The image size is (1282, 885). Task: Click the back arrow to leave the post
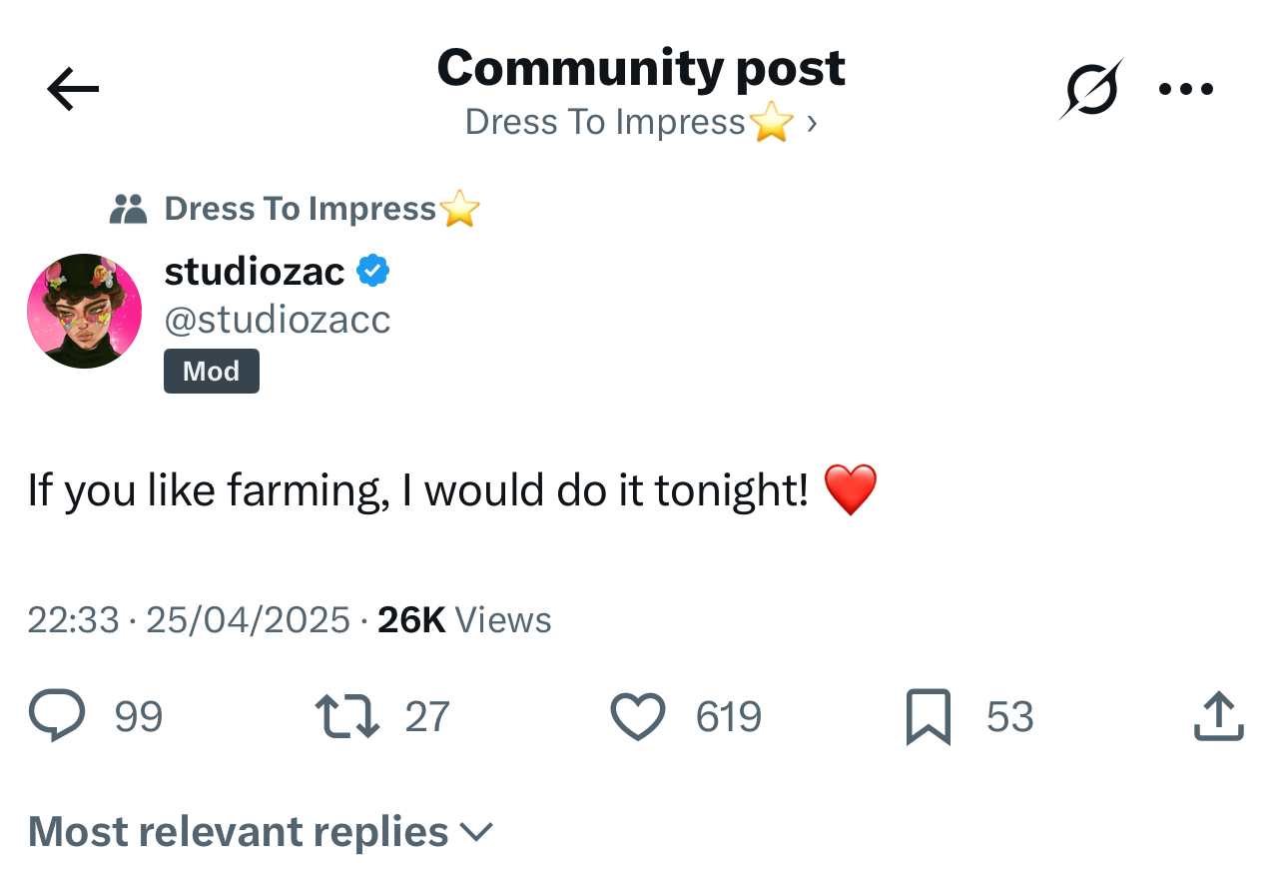click(x=72, y=88)
